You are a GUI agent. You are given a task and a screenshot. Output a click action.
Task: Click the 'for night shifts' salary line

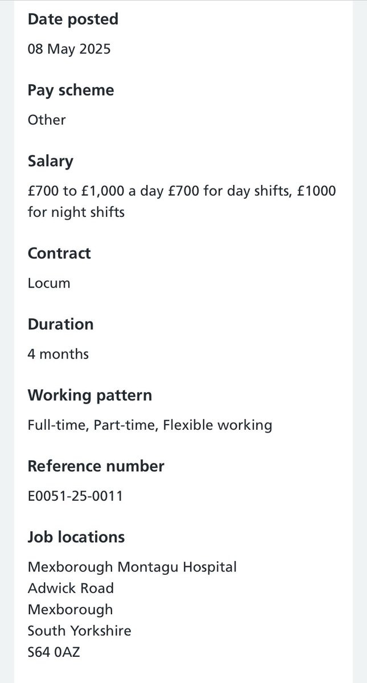[76, 212]
